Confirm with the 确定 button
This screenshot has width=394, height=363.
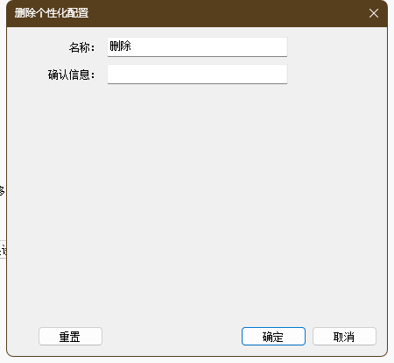pos(273,337)
